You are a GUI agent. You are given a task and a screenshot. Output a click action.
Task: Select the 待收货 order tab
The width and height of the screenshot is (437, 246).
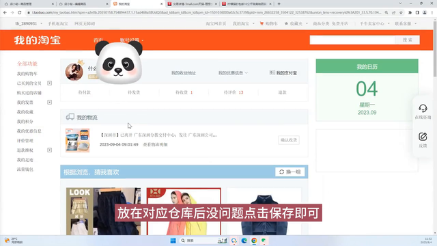[184, 92]
